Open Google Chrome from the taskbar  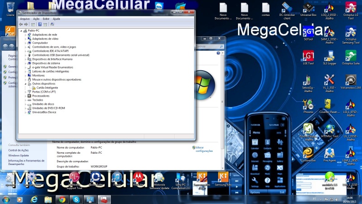(62, 199)
